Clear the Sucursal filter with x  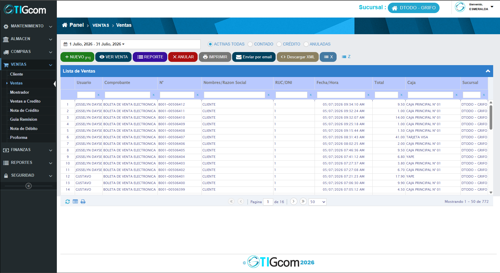pos(484,95)
